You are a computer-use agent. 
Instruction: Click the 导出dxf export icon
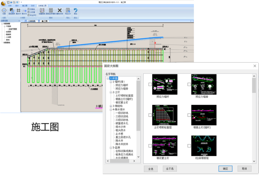[x=68, y=11]
